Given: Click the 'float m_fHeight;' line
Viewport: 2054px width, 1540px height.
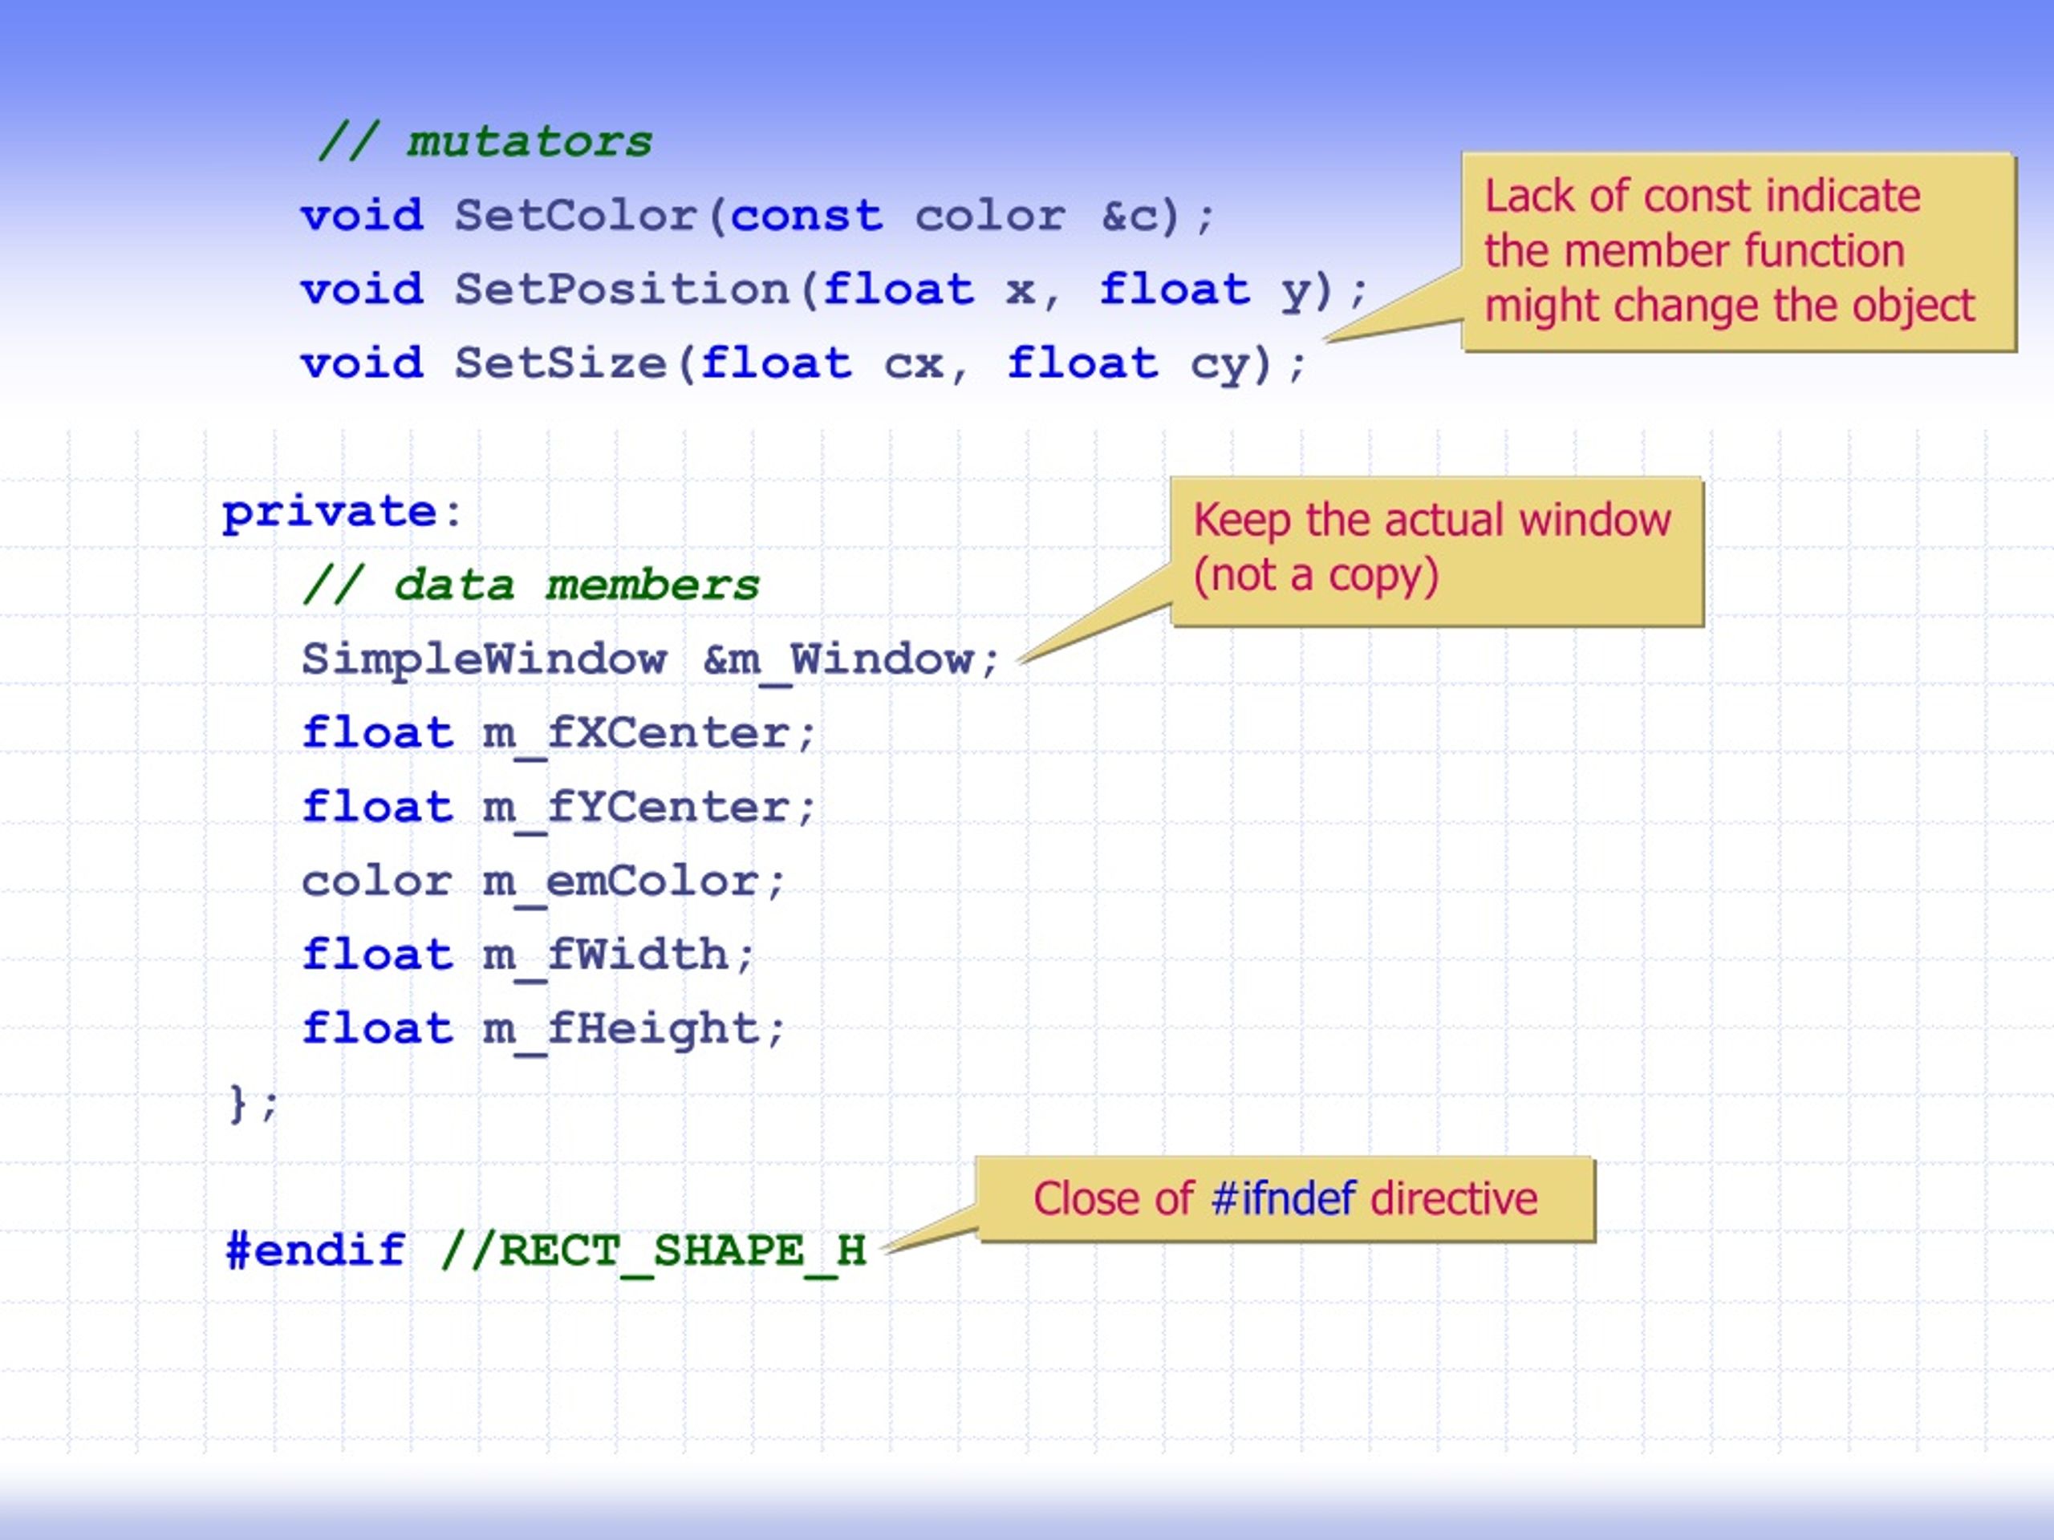Looking at the screenshot, I should tap(544, 1031).
